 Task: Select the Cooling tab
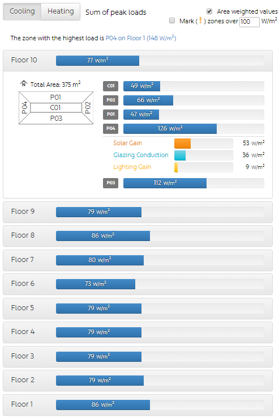(22, 11)
